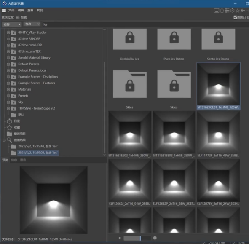Open the 包含 condition dropdown
The width and height of the screenshot is (249, 244).
[32, 24]
